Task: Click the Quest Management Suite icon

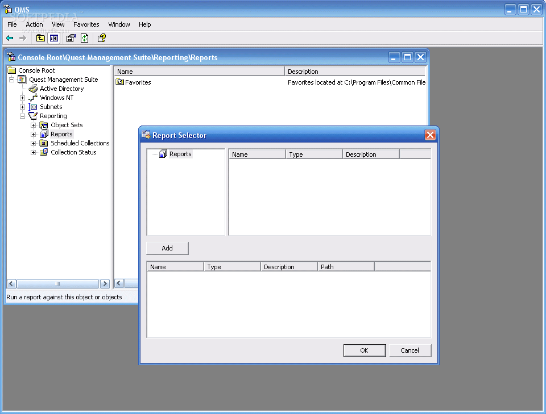Action: (22, 80)
